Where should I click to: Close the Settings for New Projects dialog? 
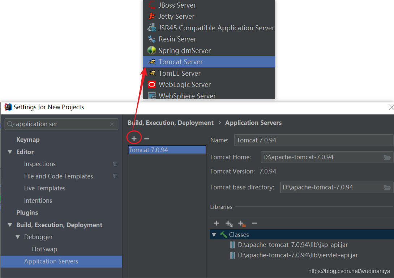tap(391, 107)
